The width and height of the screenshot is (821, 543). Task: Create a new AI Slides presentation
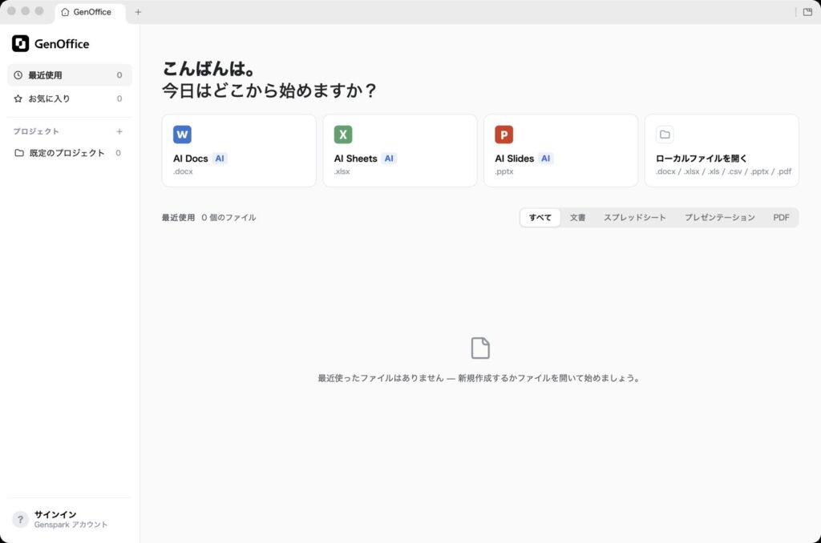[x=560, y=151]
